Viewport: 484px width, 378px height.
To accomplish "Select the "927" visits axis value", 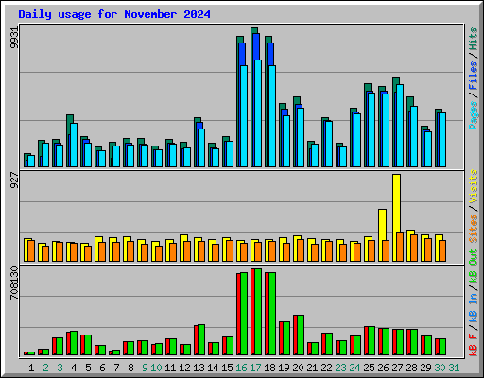I will click(x=14, y=180).
